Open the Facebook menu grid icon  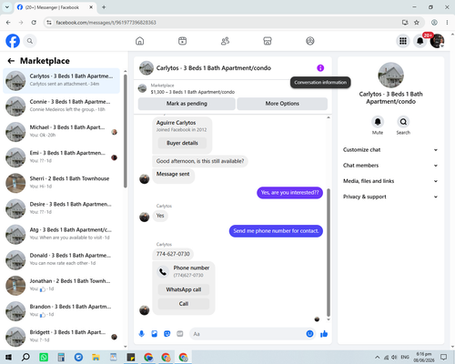(403, 41)
